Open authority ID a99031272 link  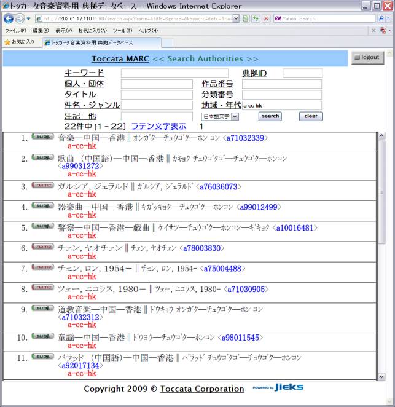(x=80, y=166)
